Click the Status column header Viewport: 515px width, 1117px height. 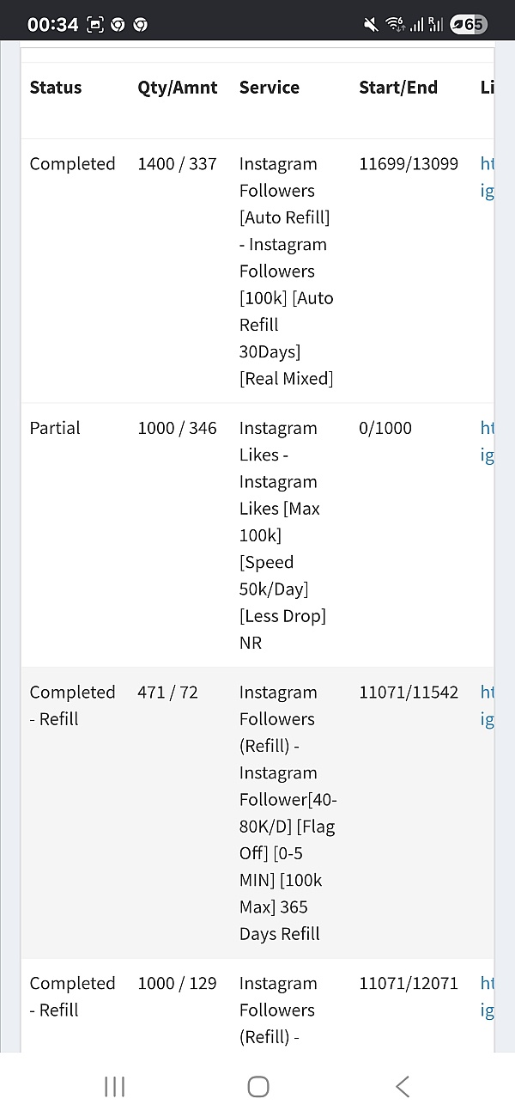pyautogui.click(x=56, y=88)
